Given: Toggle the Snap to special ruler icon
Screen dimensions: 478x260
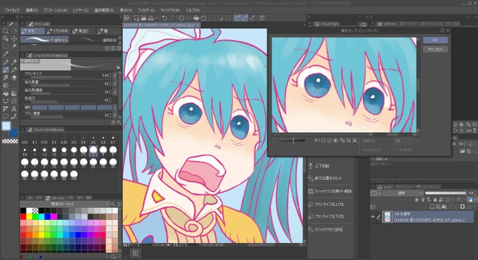Looking at the screenshot, I should (245, 18).
